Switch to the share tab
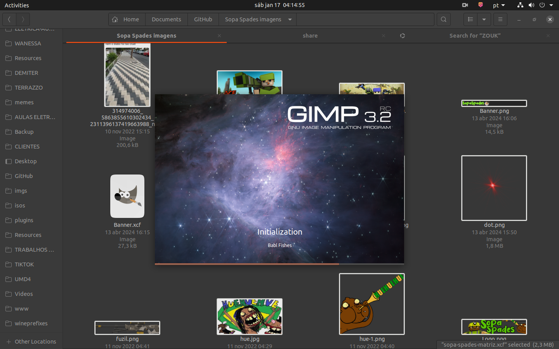The image size is (559, 349). point(310,36)
